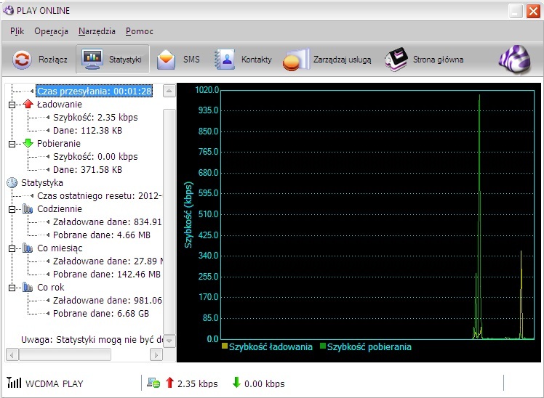
Task: Select Pobrane dane: 6.68 GB row
Action: pyautogui.click(x=101, y=313)
